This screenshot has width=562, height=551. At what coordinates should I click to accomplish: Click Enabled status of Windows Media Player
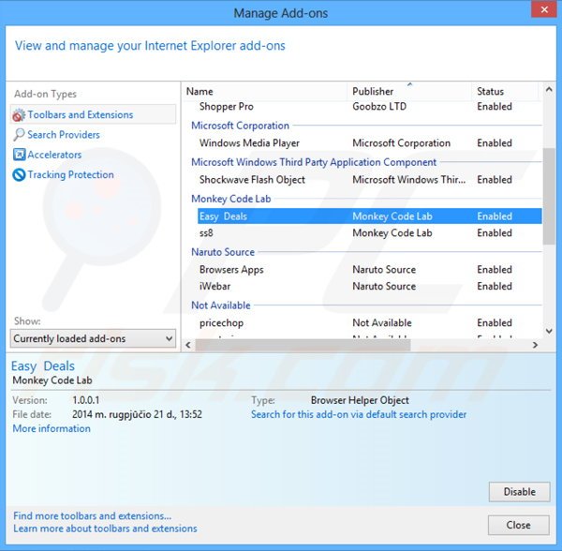pyautogui.click(x=495, y=143)
